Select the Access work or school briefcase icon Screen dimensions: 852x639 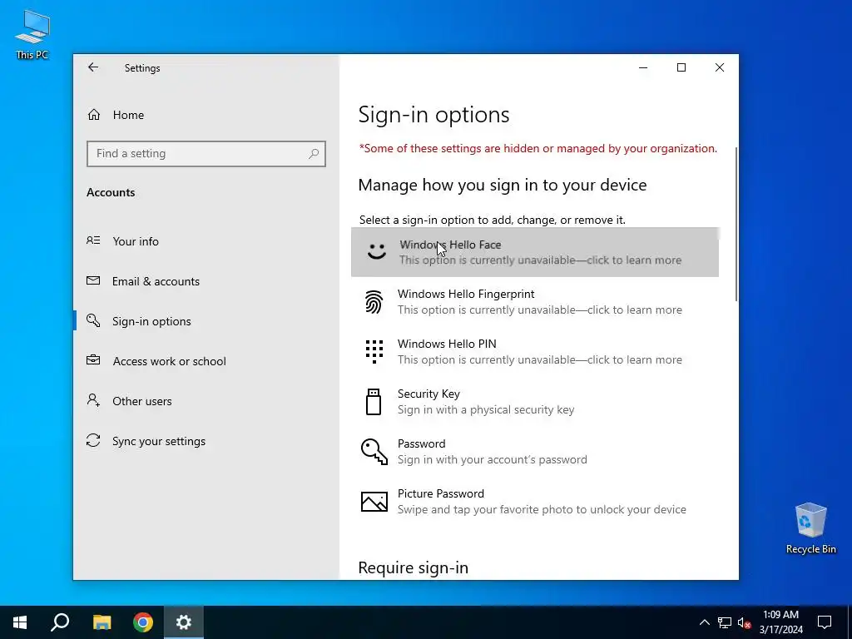tap(93, 359)
